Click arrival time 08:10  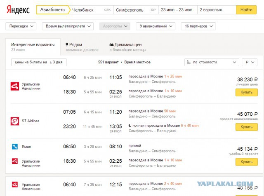pos(115,147)
